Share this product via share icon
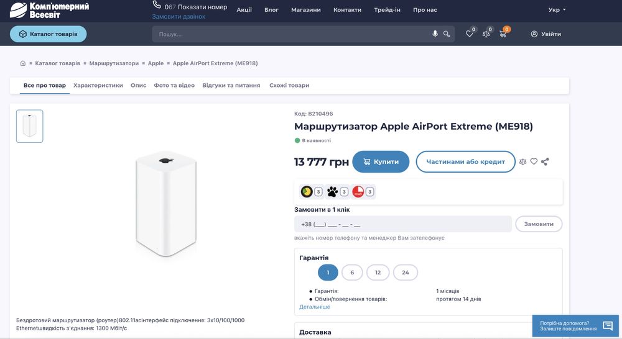 [x=545, y=161]
